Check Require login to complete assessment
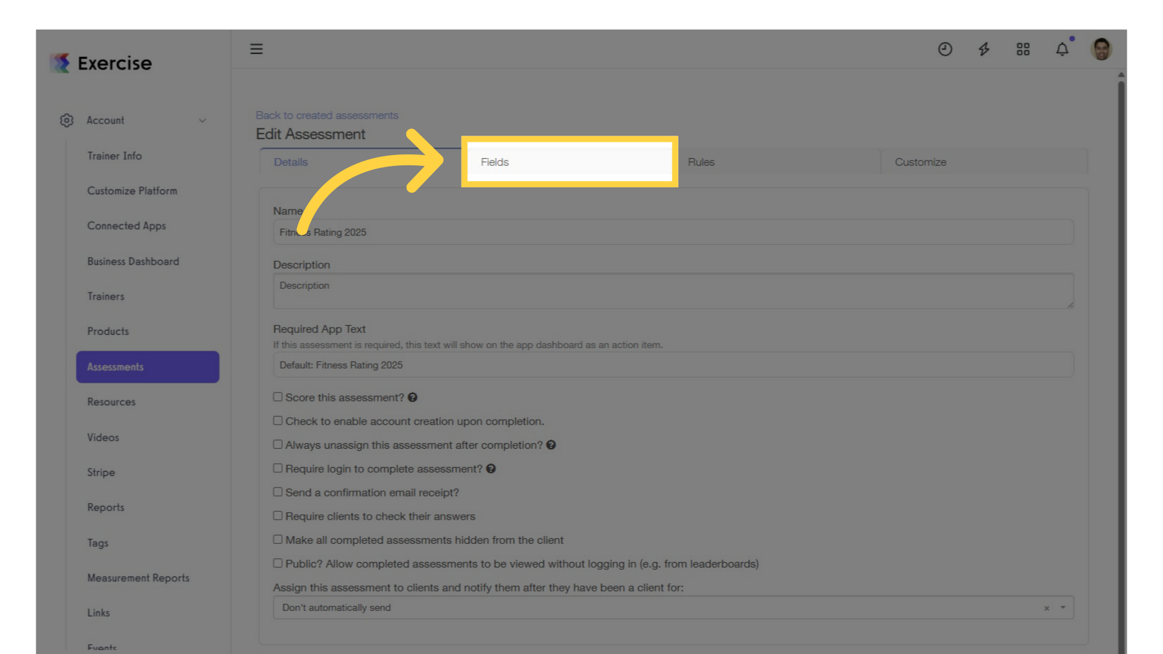 pos(277,468)
